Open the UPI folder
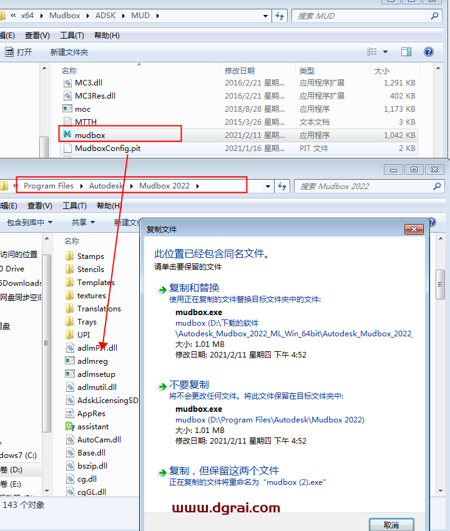This screenshot has height=531, width=450. [84, 335]
